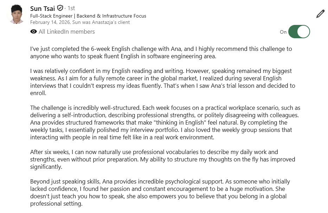Screen dimensions: 328x213
Task: Click the pencil edit icon
Action: tap(320, 14)
